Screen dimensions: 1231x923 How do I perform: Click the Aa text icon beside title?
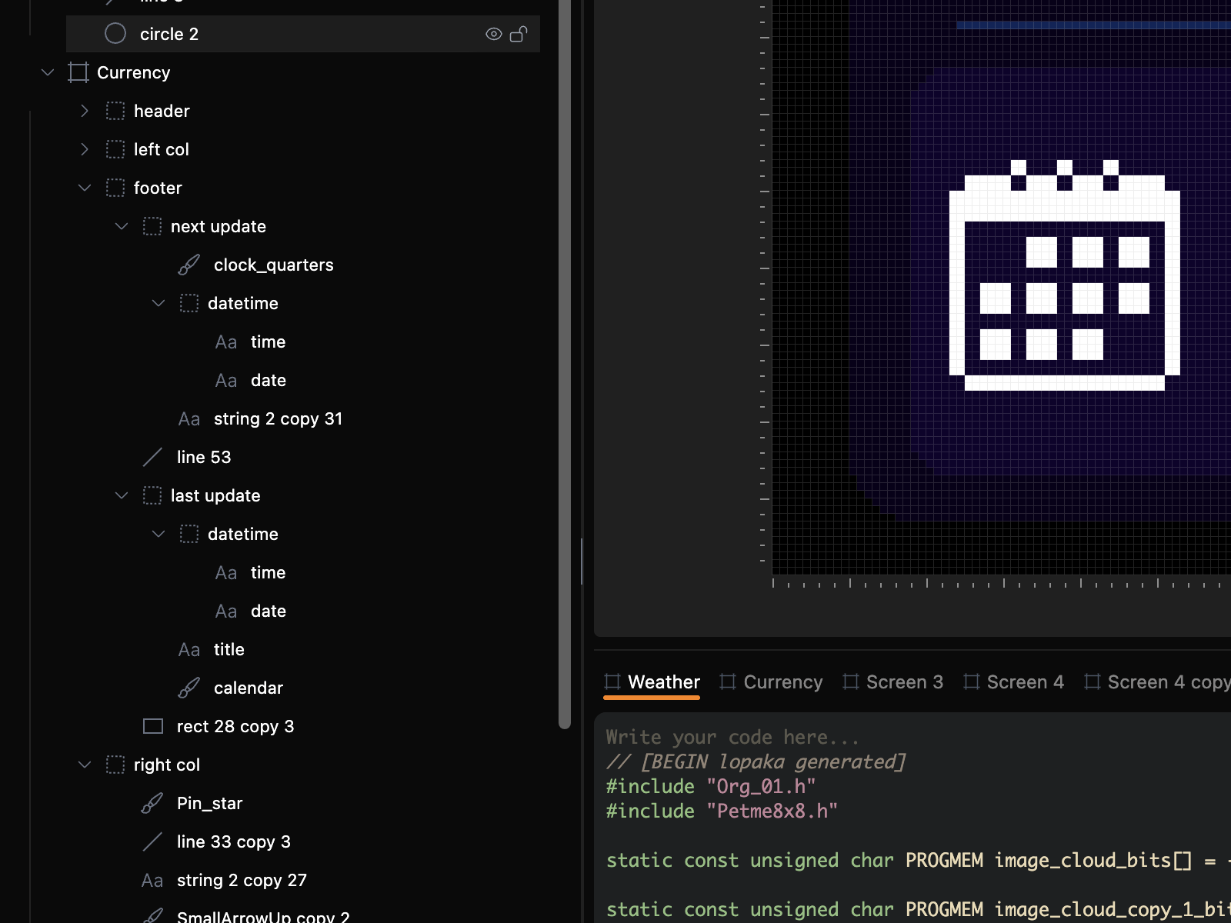(189, 649)
